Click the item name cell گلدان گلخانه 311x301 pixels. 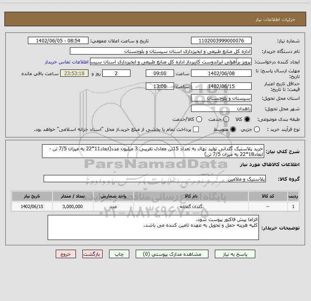tap(191, 206)
